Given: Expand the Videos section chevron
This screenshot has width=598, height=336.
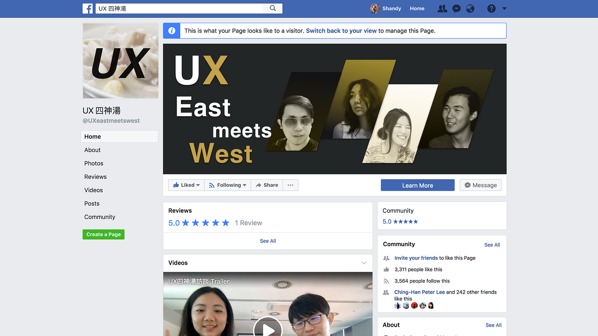Looking at the screenshot, I should pyautogui.click(x=364, y=263).
